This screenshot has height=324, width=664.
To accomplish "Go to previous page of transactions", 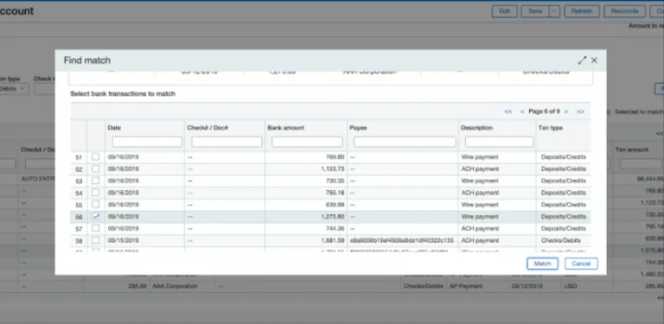I will (522, 111).
